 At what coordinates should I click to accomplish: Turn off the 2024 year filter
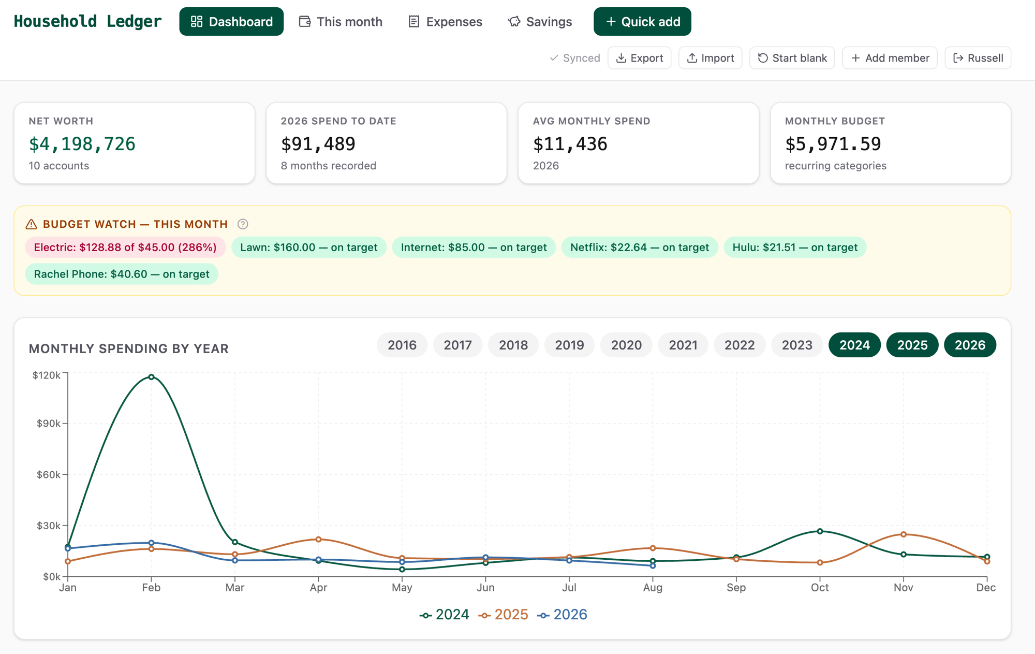click(855, 345)
